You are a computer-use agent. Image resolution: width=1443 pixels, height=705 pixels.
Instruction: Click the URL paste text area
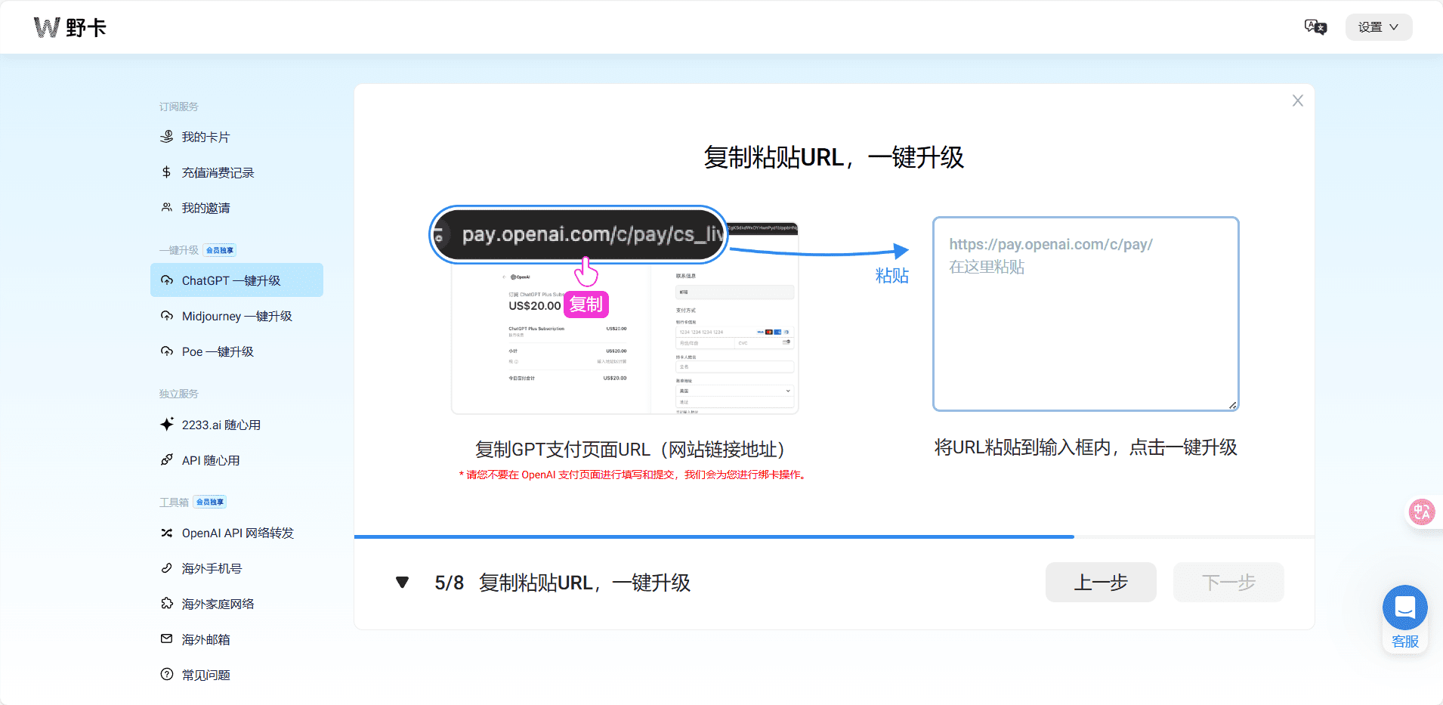(1086, 314)
